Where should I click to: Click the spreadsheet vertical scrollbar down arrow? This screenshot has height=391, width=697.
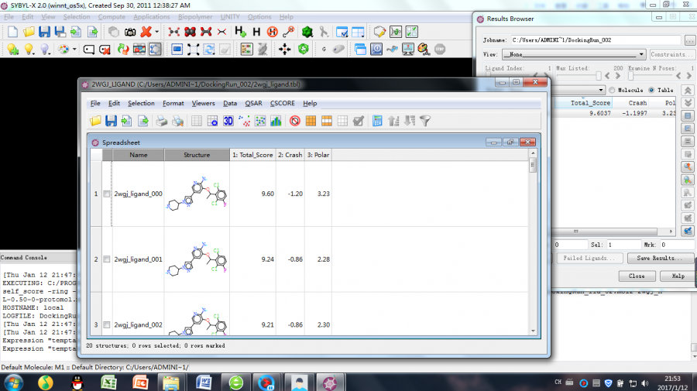533,331
